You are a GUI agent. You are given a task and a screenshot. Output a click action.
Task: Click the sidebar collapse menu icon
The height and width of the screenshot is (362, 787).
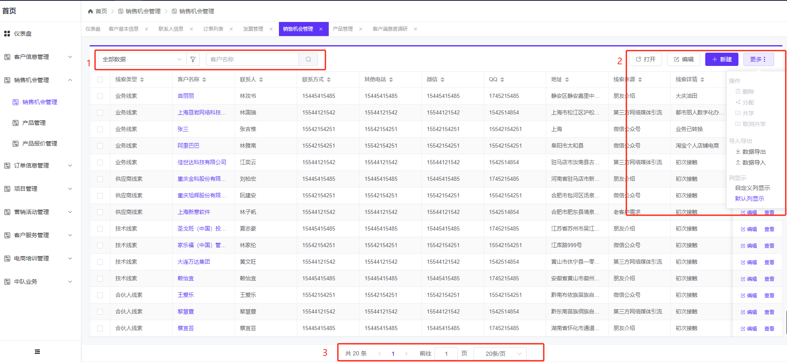pyautogui.click(x=37, y=352)
